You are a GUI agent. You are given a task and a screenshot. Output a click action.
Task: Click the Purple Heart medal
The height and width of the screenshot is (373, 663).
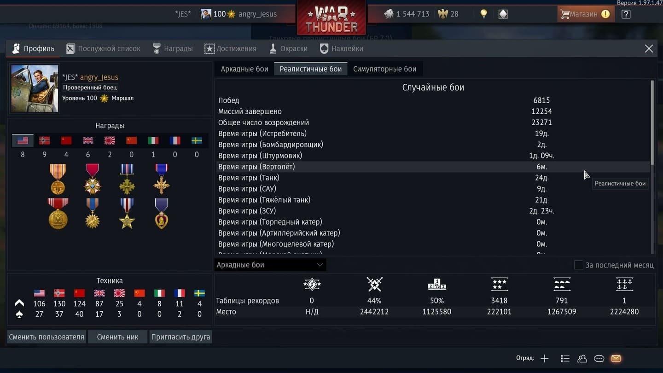161,213
